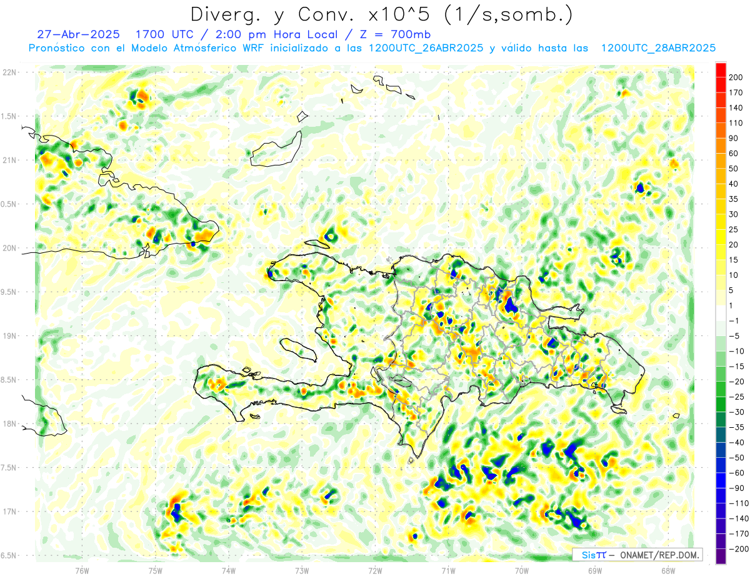Screen dimensions: 750x579
Task: Click the orange swatch between 90 and 60
Action: pyautogui.click(x=721, y=146)
